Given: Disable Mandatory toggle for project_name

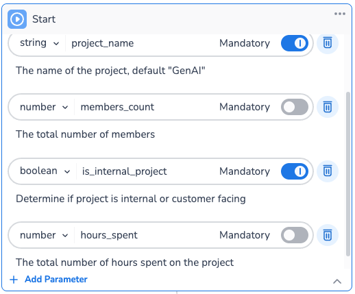Looking at the screenshot, I should pos(295,43).
